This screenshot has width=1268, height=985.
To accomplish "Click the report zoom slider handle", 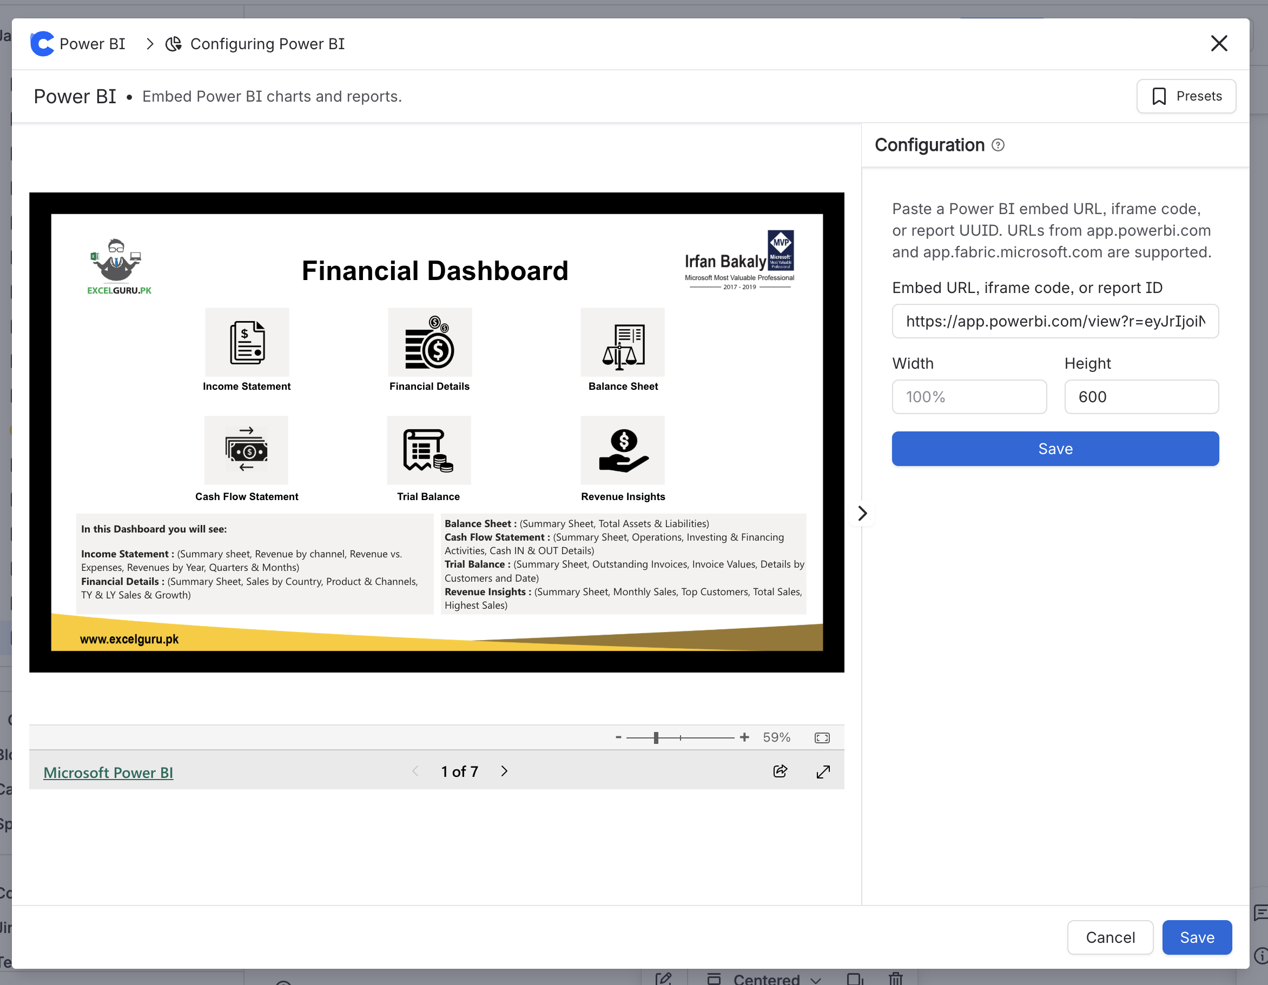I will [656, 737].
